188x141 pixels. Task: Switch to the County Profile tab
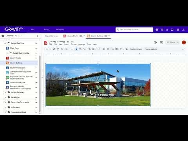tap(73, 36)
